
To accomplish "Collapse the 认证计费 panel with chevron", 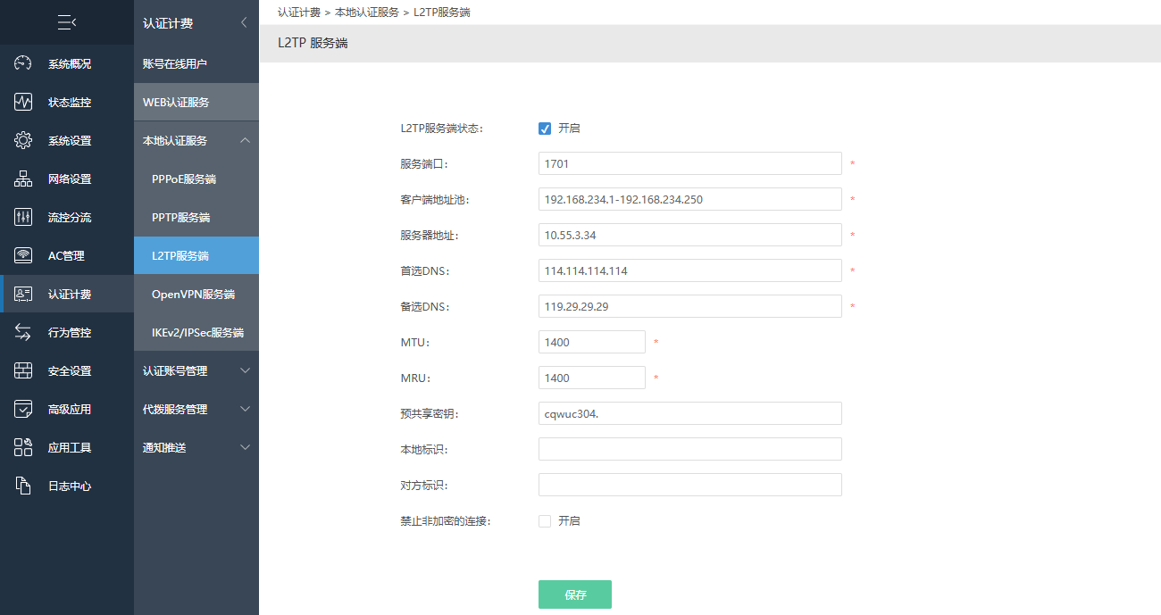I will [x=244, y=23].
